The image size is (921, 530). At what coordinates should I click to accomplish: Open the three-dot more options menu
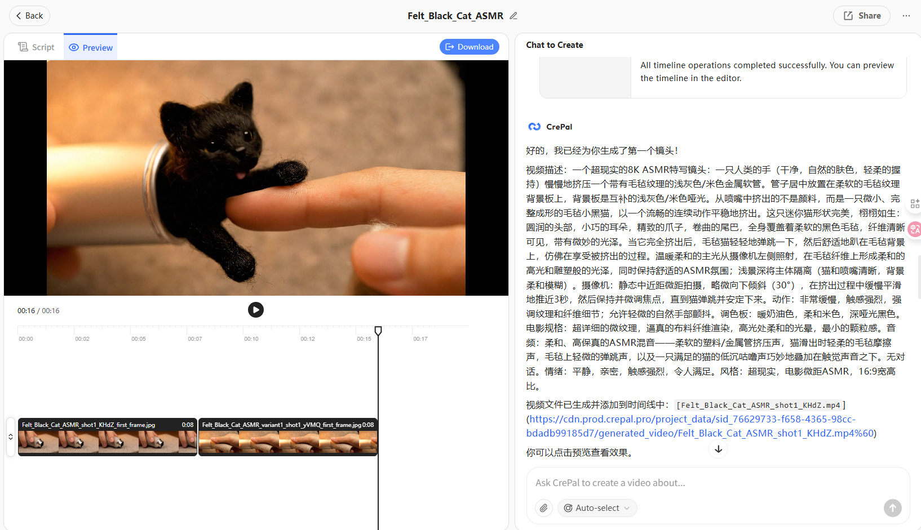(x=906, y=16)
